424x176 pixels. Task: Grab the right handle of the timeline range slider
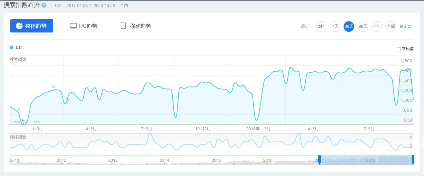[413, 159]
